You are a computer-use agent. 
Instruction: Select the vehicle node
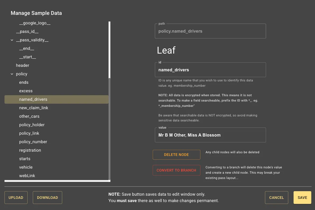pyautogui.click(x=26, y=167)
